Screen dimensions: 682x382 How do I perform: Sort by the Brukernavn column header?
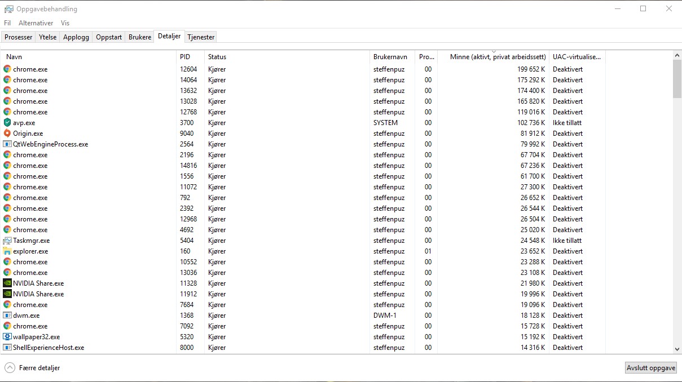click(x=392, y=56)
